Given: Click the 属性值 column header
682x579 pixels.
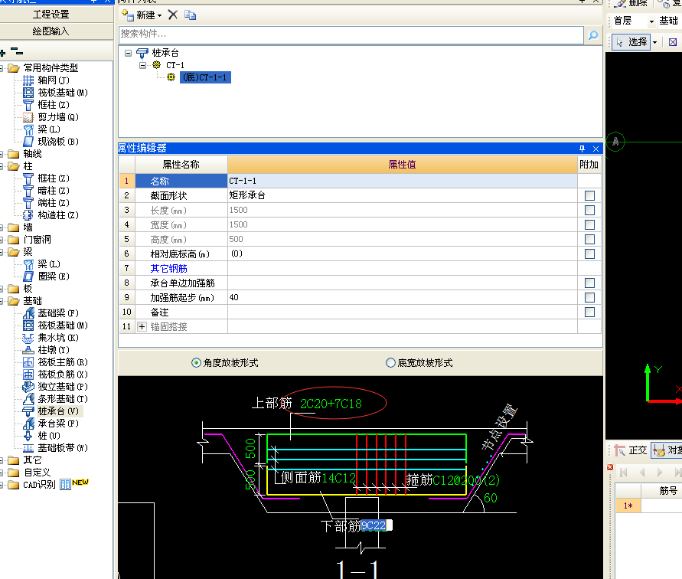Looking at the screenshot, I should (x=403, y=165).
